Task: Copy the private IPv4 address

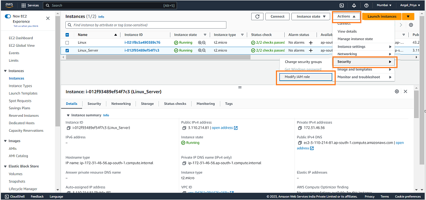Action: [x=299, y=128]
